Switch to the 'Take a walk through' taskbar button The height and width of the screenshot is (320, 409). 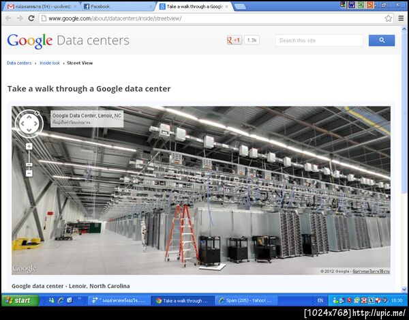pyautogui.click(x=183, y=301)
